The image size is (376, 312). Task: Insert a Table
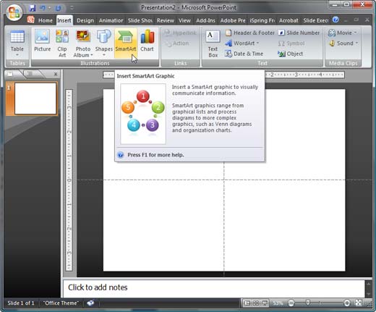17,40
